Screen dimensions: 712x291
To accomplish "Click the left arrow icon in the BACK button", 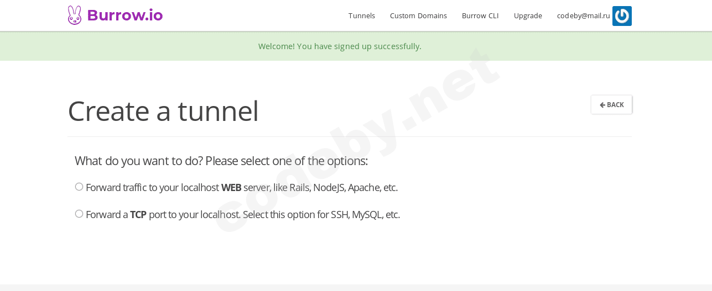I will (x=602, y=105).
